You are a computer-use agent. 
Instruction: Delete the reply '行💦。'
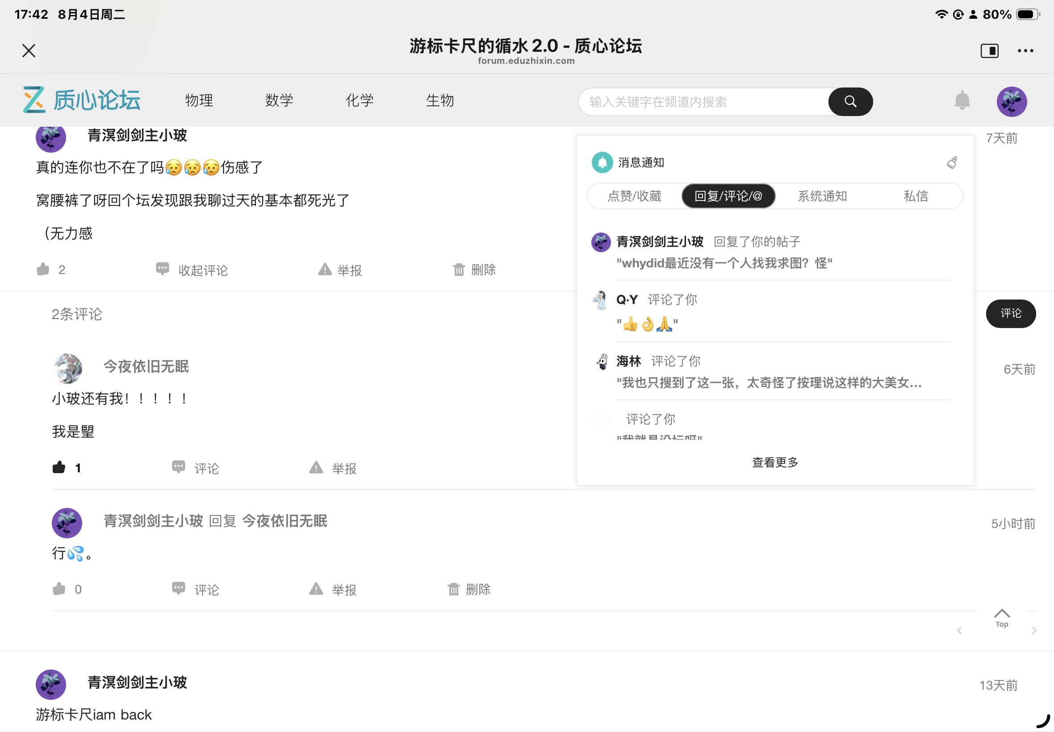click(x=469, y=589)
